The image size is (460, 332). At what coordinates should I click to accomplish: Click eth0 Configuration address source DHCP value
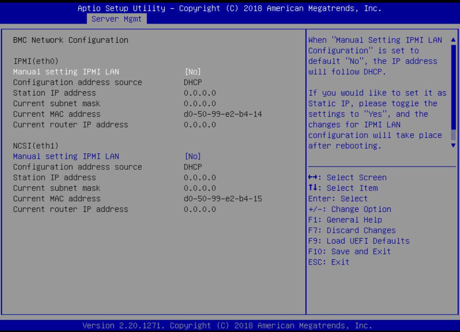(x=193, y=82)
